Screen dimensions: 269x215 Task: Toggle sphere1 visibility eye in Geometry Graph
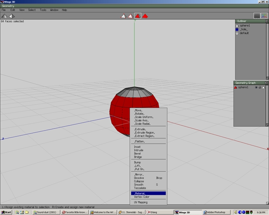(256, 87)
